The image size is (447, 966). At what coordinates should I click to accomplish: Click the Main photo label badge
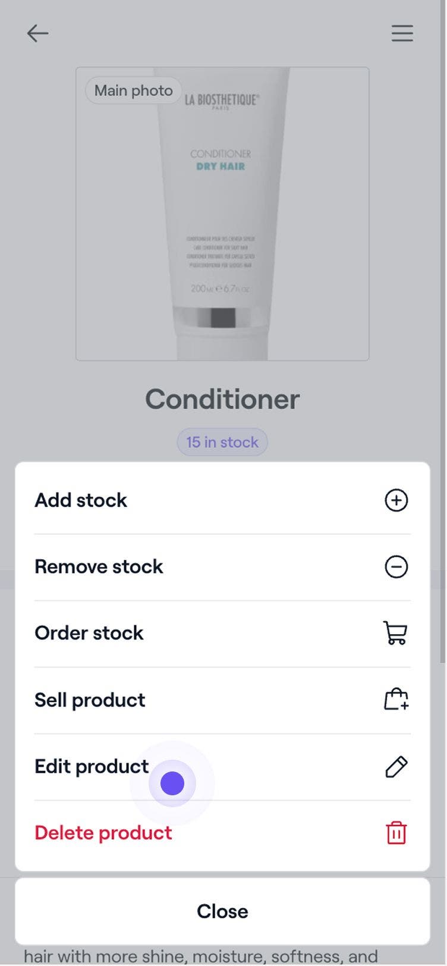pyautogui.click(x=133, y=90)
